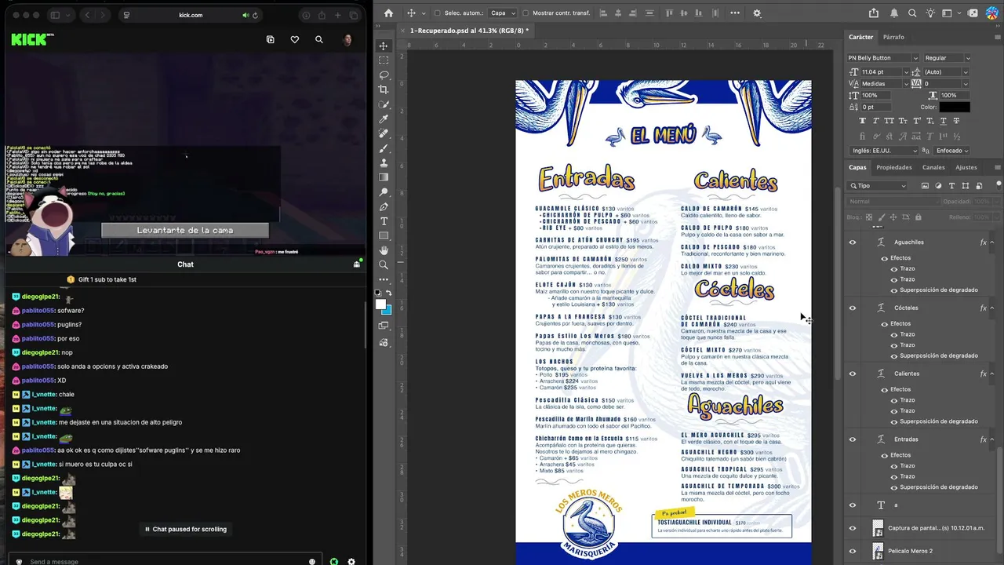
Task: Collapse effects of the Entradas layer
Action: pyautogui.click(x=992, y=439)
